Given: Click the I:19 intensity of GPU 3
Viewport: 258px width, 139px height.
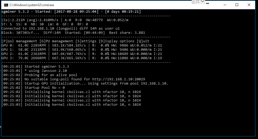Looking at the screenshot, I should (158, 58).
